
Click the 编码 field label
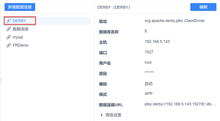(103, 84)
